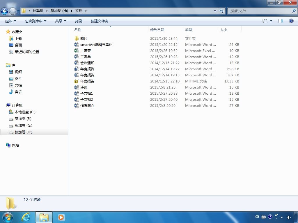The image size is (298, 223).
Task: Click 新建文件夹 button
Action: (x=100, y=21)
